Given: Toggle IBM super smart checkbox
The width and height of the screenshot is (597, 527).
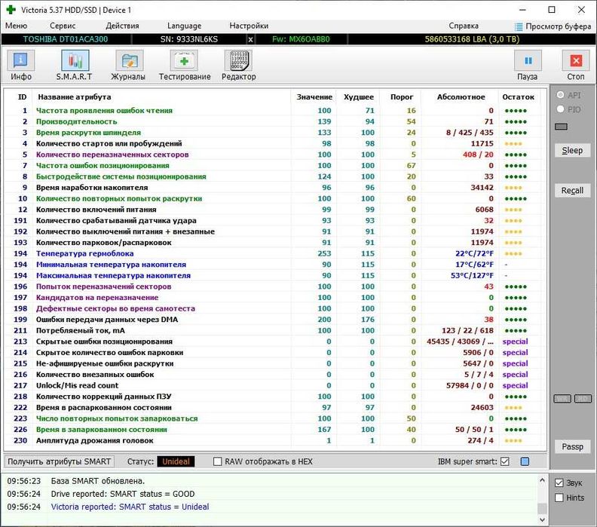Looking at the screenshot, I should coord(505,461).
